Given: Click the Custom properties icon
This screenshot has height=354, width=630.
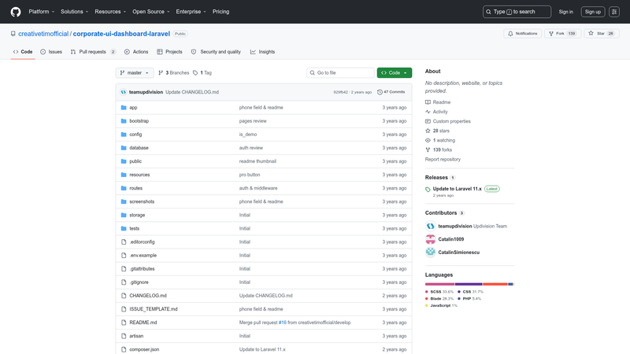Looking at the screenshot, I should [x=428, y=121].
